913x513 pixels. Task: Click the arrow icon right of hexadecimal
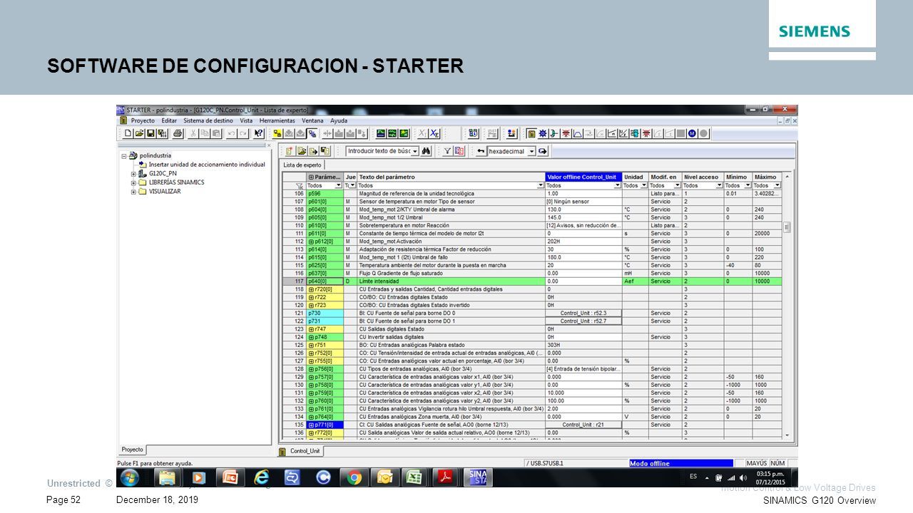coord(542,151)
